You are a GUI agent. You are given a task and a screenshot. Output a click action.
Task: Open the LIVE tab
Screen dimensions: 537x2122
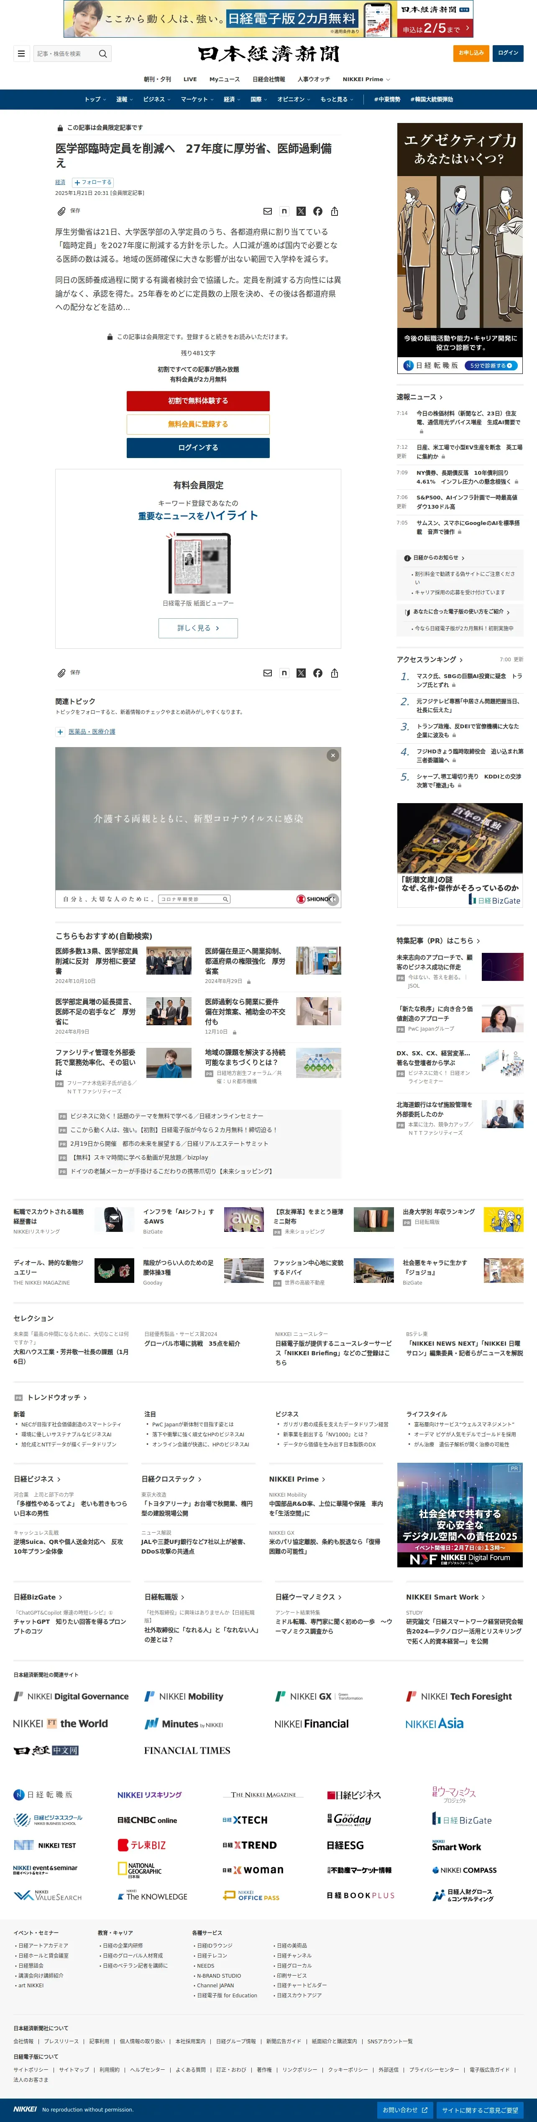pyautogui.click(x=190, y=79)
